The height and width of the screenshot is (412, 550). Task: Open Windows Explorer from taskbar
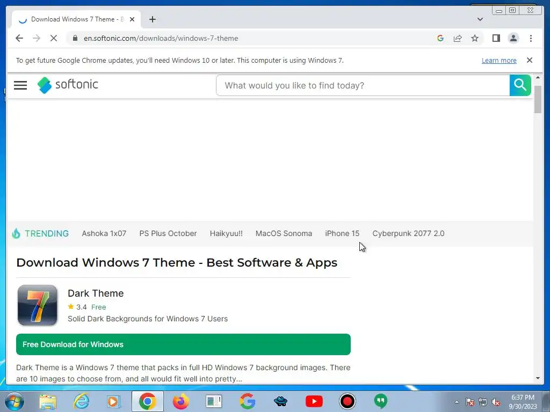[x=48, y=401]
